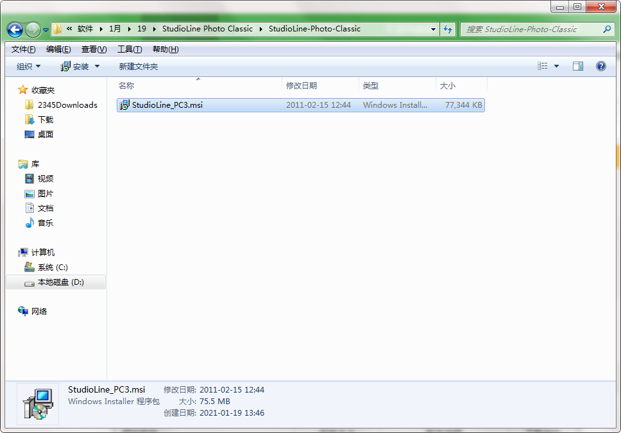Navigate to 1月 in breadcrumb
Image resolution: width=621 pixels, height=433 pixels.
115,28
